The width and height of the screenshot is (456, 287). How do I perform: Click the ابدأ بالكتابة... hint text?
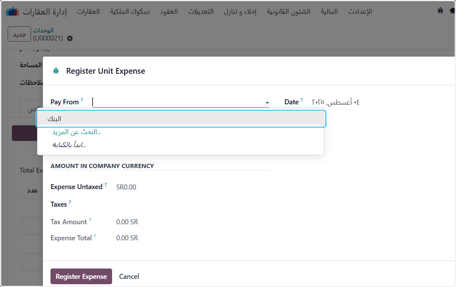point(69,145)
